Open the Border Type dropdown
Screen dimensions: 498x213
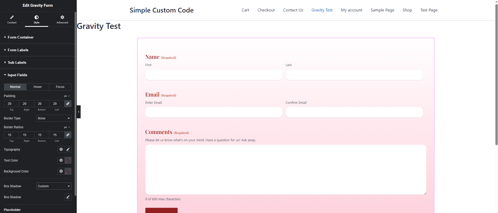coord(54,118)
